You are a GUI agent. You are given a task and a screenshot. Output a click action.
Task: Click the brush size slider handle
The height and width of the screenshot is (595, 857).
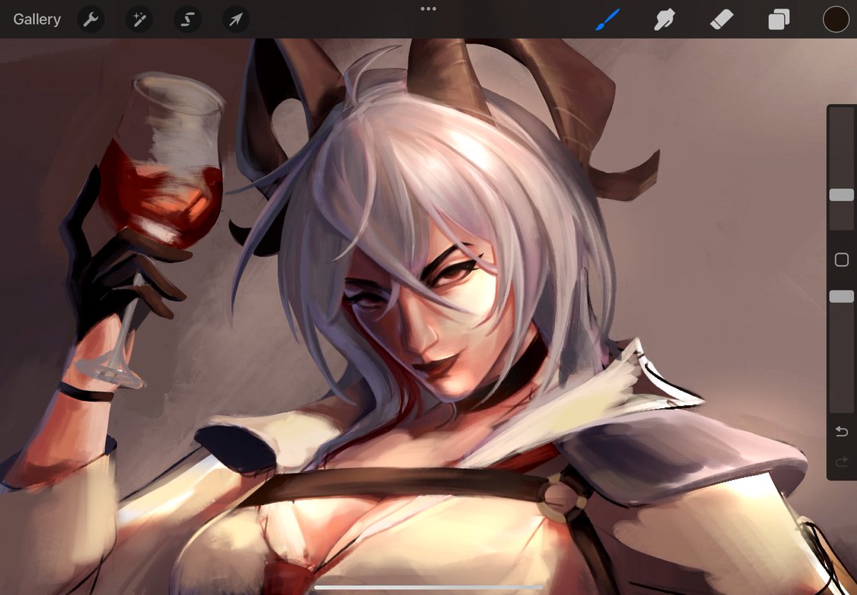[x=841, y=195]
